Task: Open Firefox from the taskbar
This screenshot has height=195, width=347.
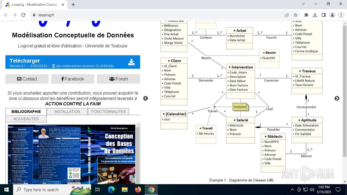Action: (138, 190)
